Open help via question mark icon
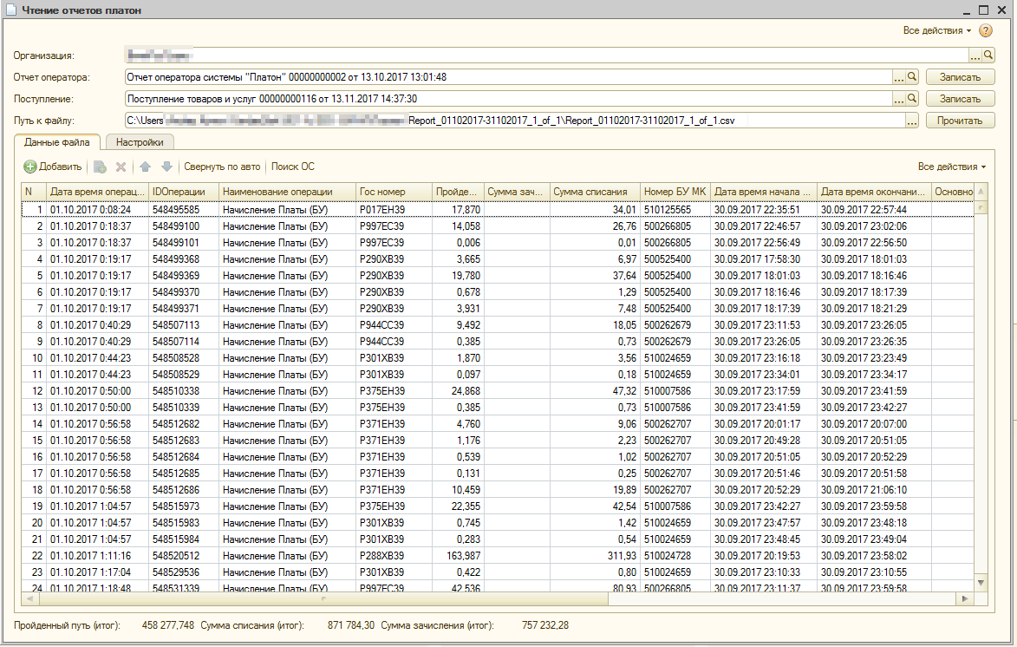The height and width of the screenshot is (647, 1017). (x=985, y=30)
